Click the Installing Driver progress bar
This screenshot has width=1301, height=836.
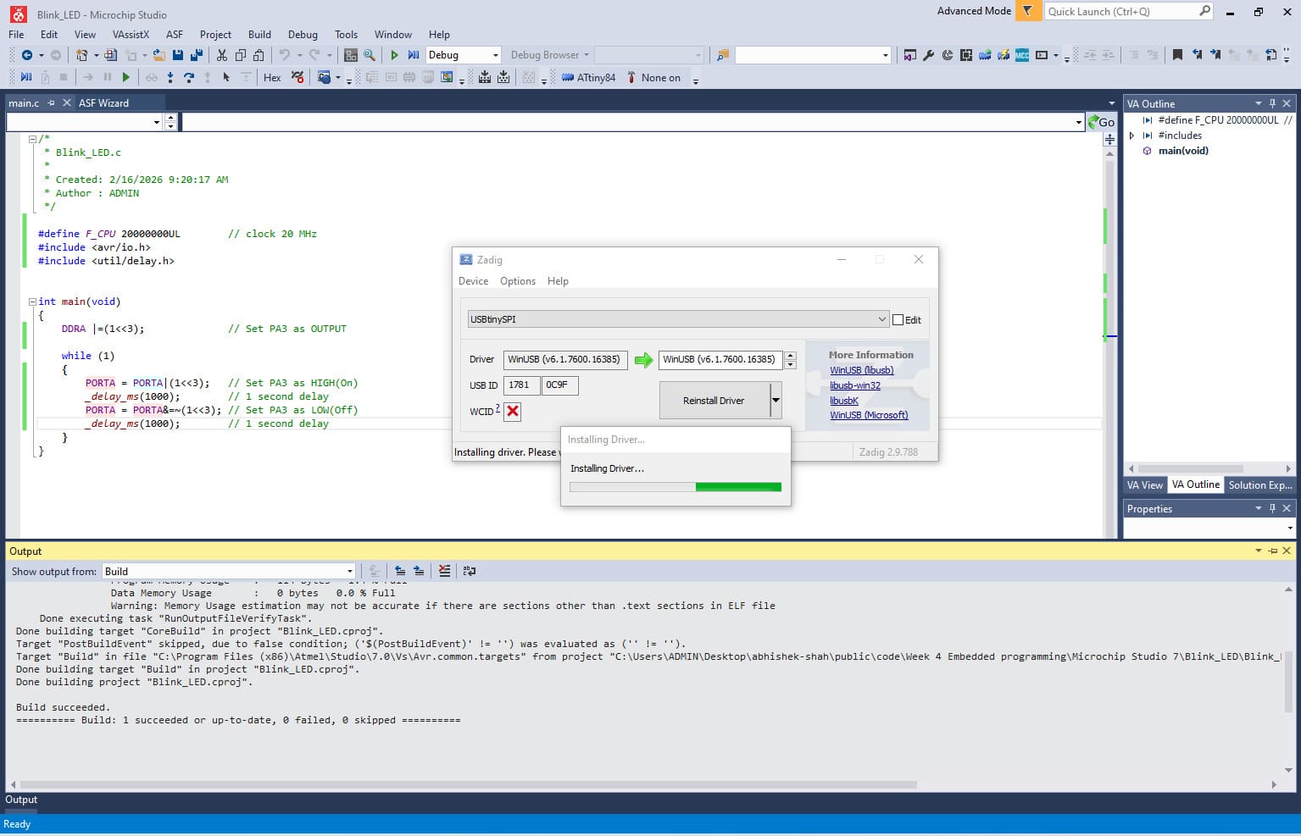676,487
